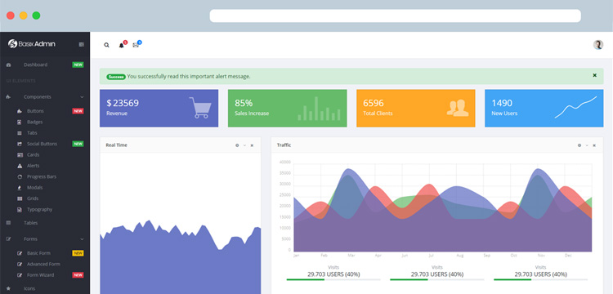Click the Forms edit icon

click(x=9, y=239)
